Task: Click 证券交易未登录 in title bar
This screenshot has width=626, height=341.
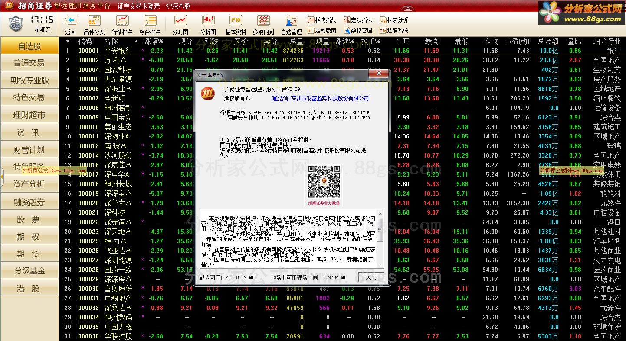Action: pyautogui.click(x=139, y=6)
